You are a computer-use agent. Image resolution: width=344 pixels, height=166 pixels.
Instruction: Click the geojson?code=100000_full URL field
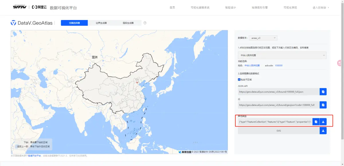click(279, 105)
